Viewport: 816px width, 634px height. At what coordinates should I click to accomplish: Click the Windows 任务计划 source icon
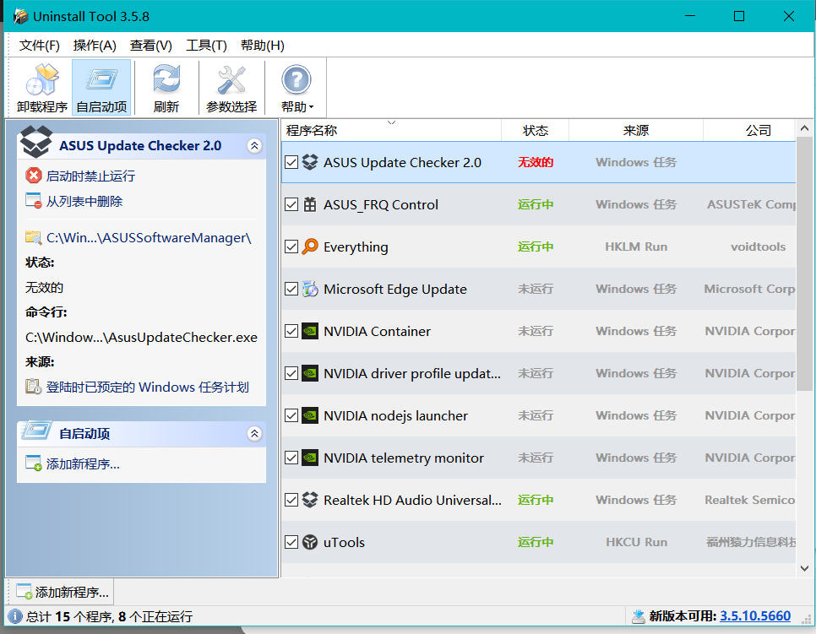[x=33, y=387]
